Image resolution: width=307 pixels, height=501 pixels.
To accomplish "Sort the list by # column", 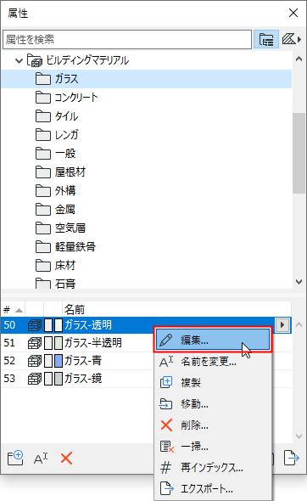I will (x=13, y=310).
